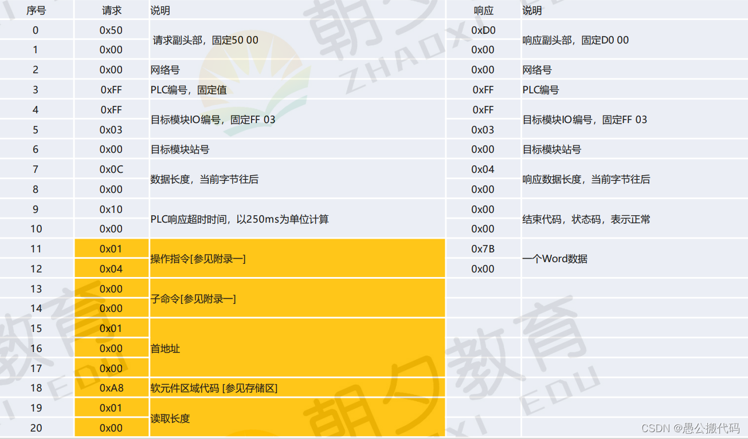The height and width of the screenshot is (439, 748).
Task: Click row number 5 in 序号 column
Action: coord(36,130)
